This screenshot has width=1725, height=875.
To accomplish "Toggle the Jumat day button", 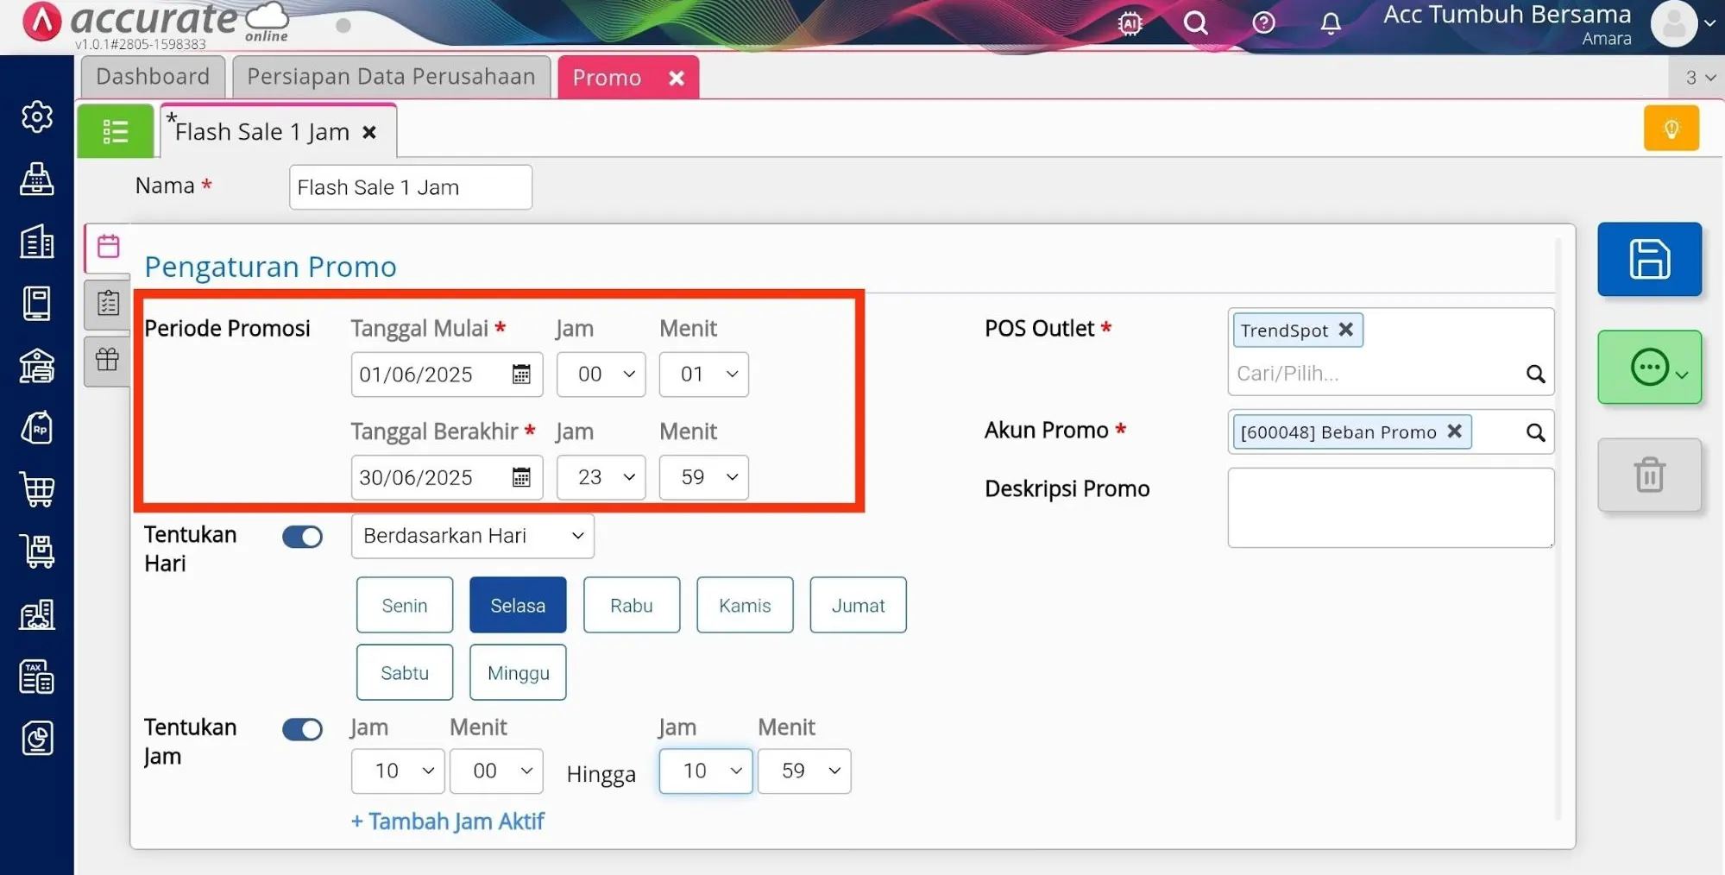I will [859, 605].
